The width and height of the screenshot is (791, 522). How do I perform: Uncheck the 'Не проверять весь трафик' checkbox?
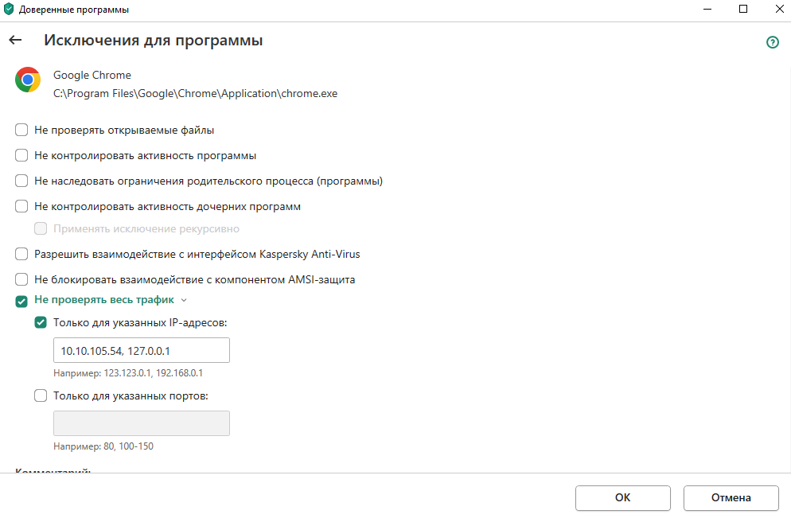coord(22,302)
